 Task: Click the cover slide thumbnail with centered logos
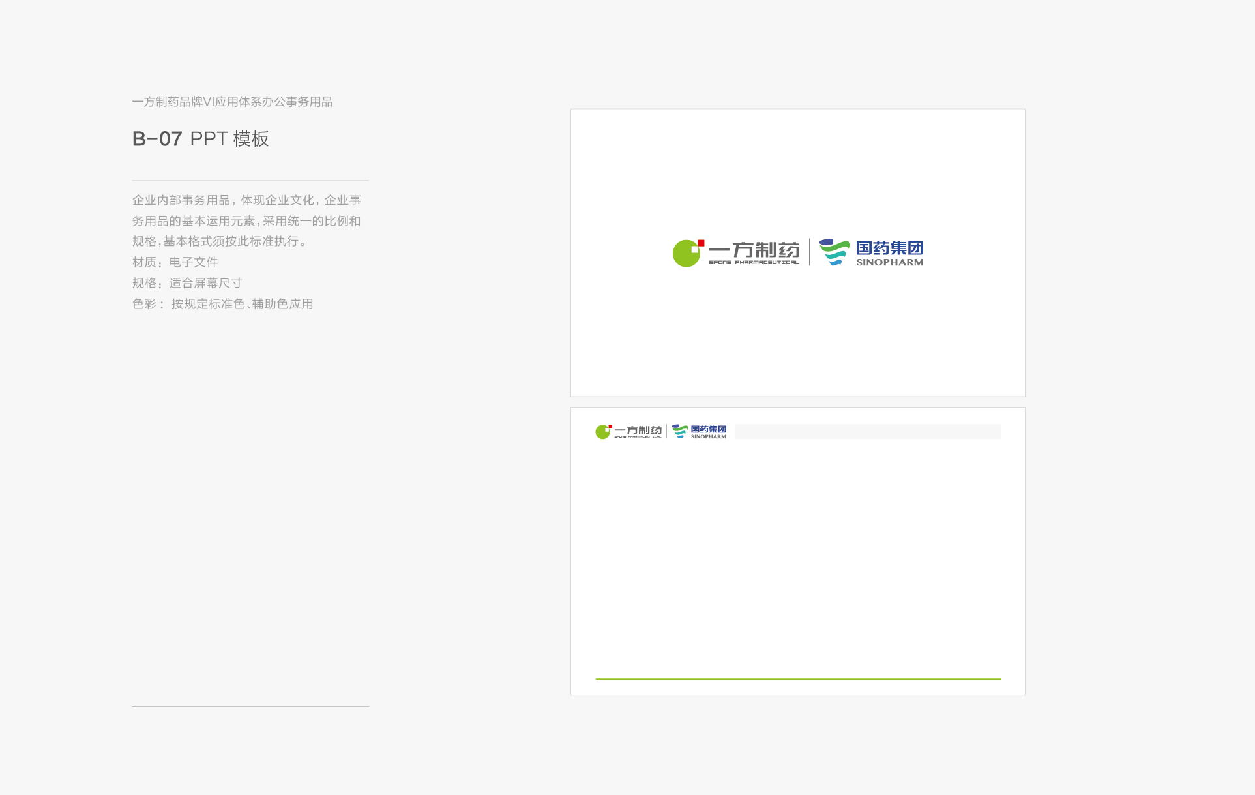[797, 252]
